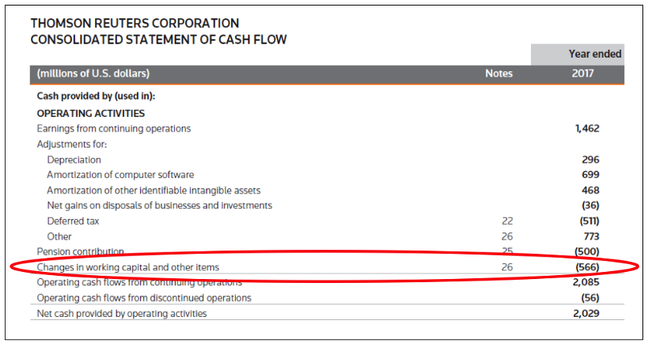
Task: Select Earnings from continuing operations row label
Action: [x=114, y=128]
